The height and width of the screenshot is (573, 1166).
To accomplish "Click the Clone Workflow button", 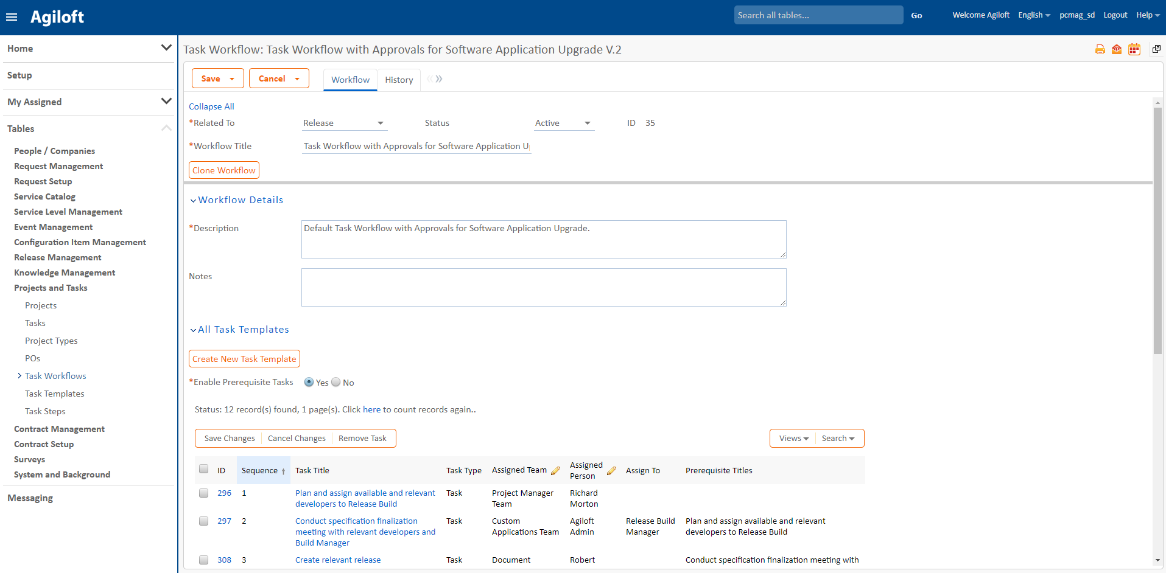I will [x=224, y=170].
